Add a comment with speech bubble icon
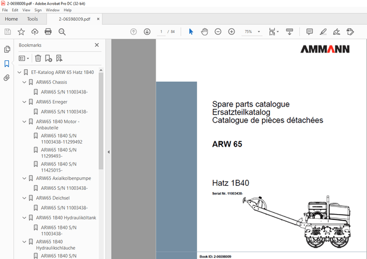Viewport: 367px width, 259px height. pos(310,31)
